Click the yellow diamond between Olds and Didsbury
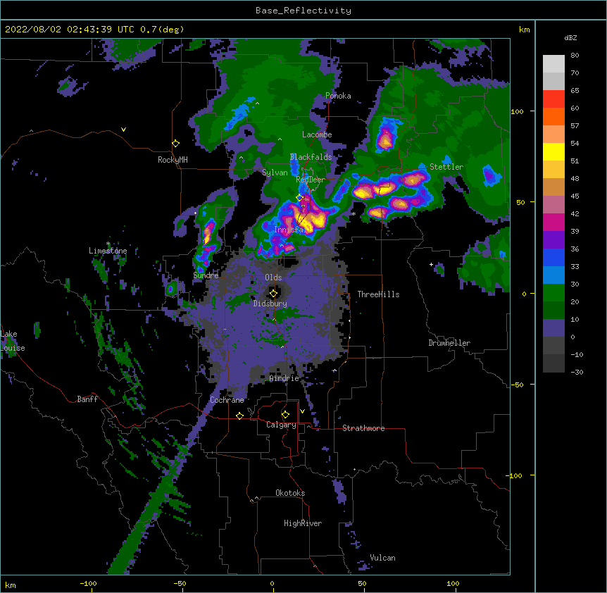 (x=273, y=294)
